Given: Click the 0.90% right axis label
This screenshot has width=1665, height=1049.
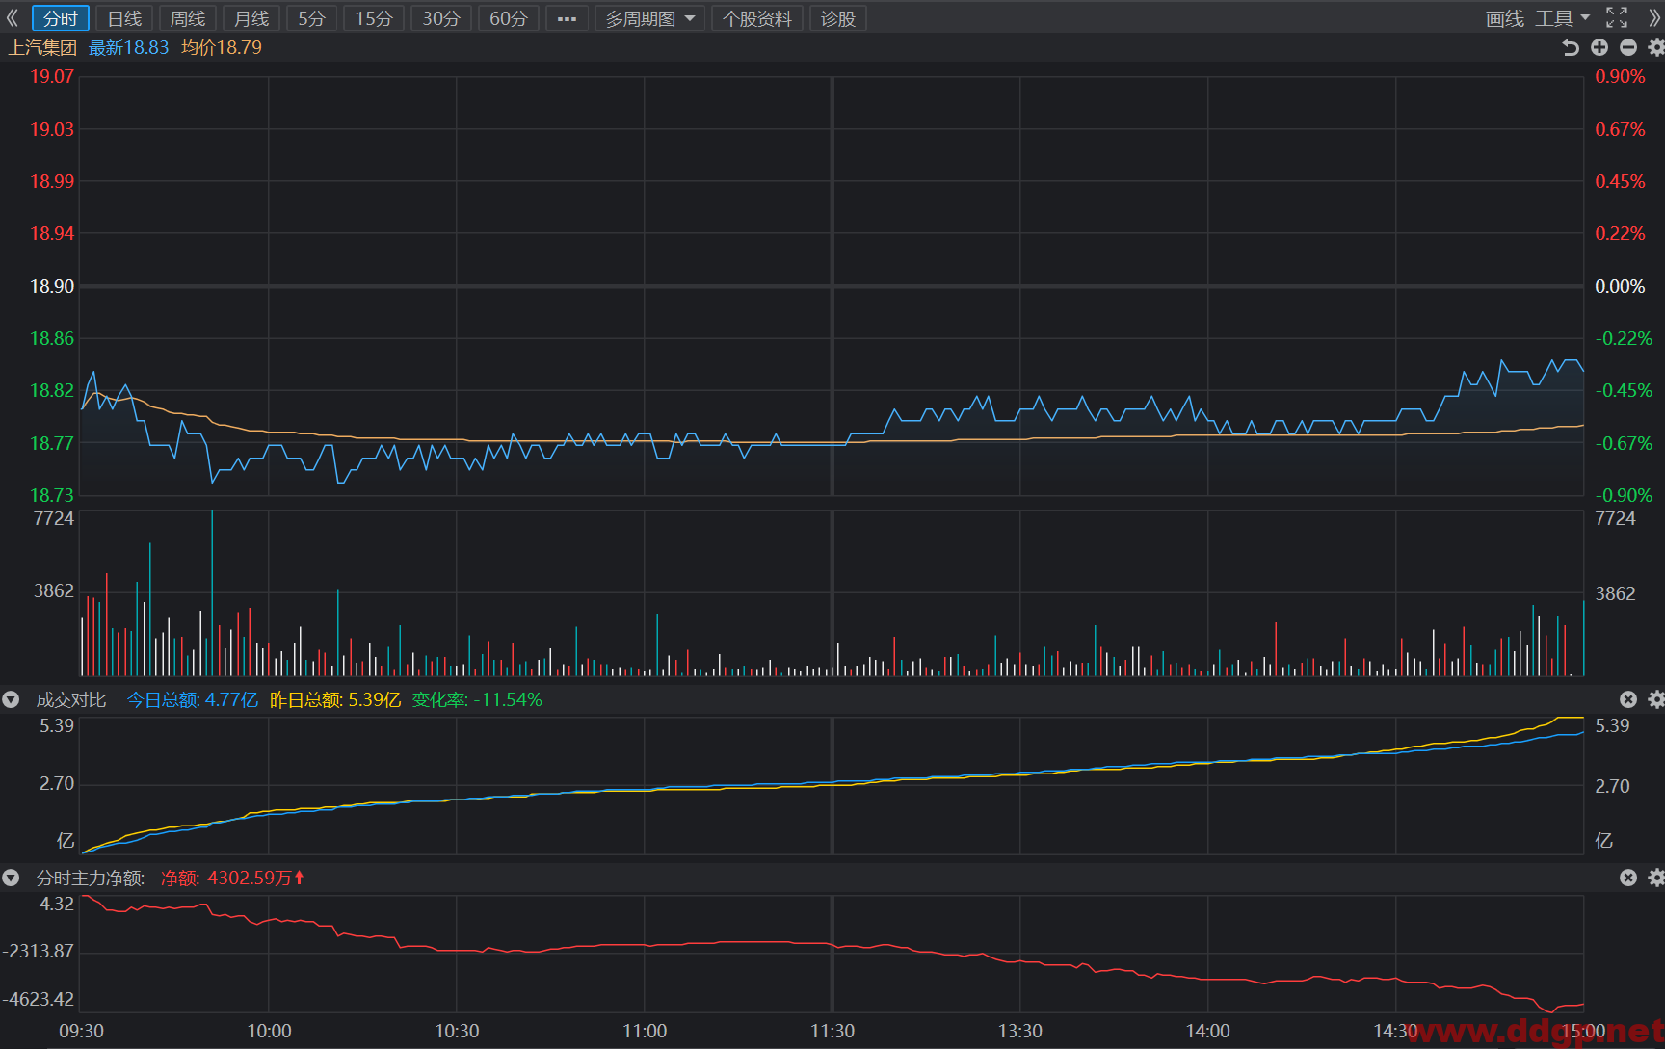Looking at the screenshot, I should [x=1621, y=76].
